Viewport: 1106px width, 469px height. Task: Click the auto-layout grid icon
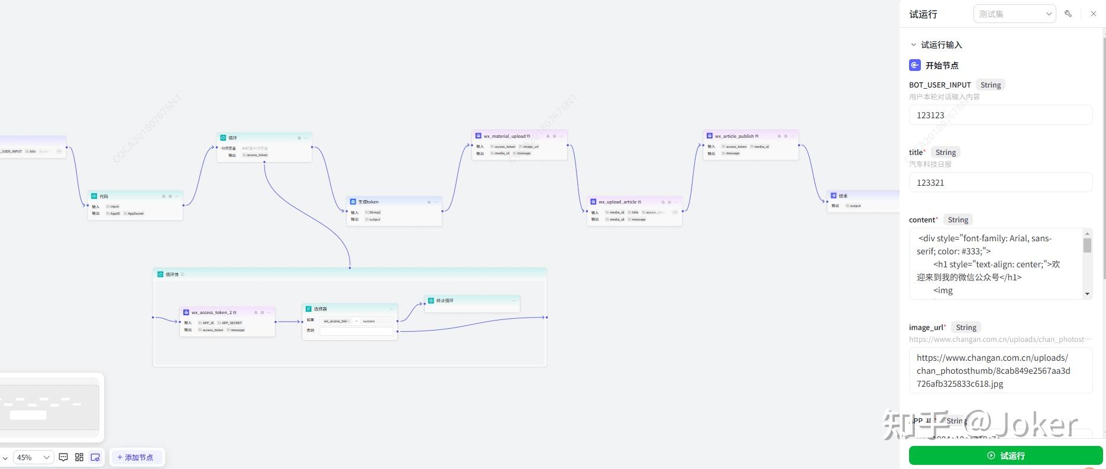pyautogui.click(x=79, y=457)
